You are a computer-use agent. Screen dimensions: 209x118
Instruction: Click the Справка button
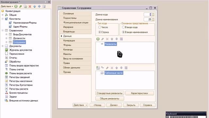(x=148, y=105)
